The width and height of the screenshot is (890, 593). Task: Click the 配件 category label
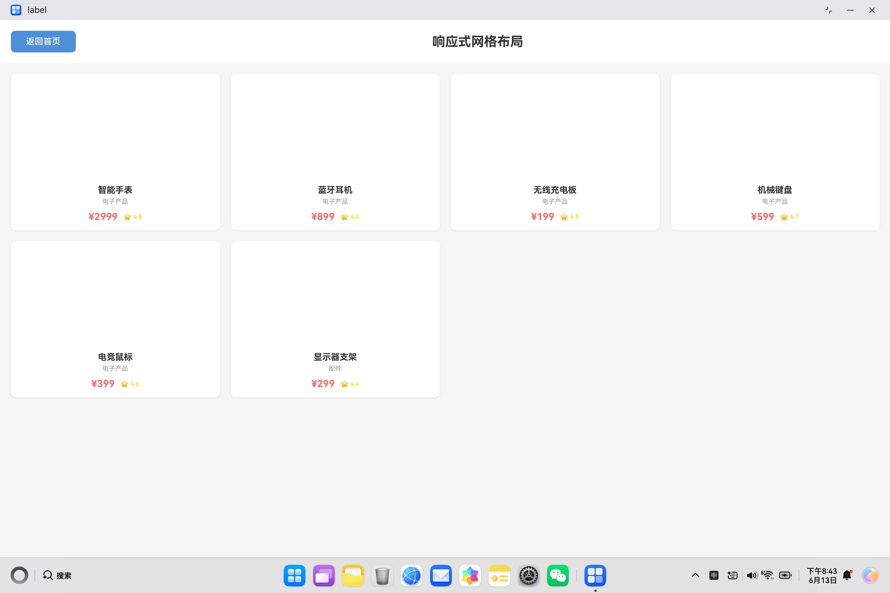click(335, 368)
